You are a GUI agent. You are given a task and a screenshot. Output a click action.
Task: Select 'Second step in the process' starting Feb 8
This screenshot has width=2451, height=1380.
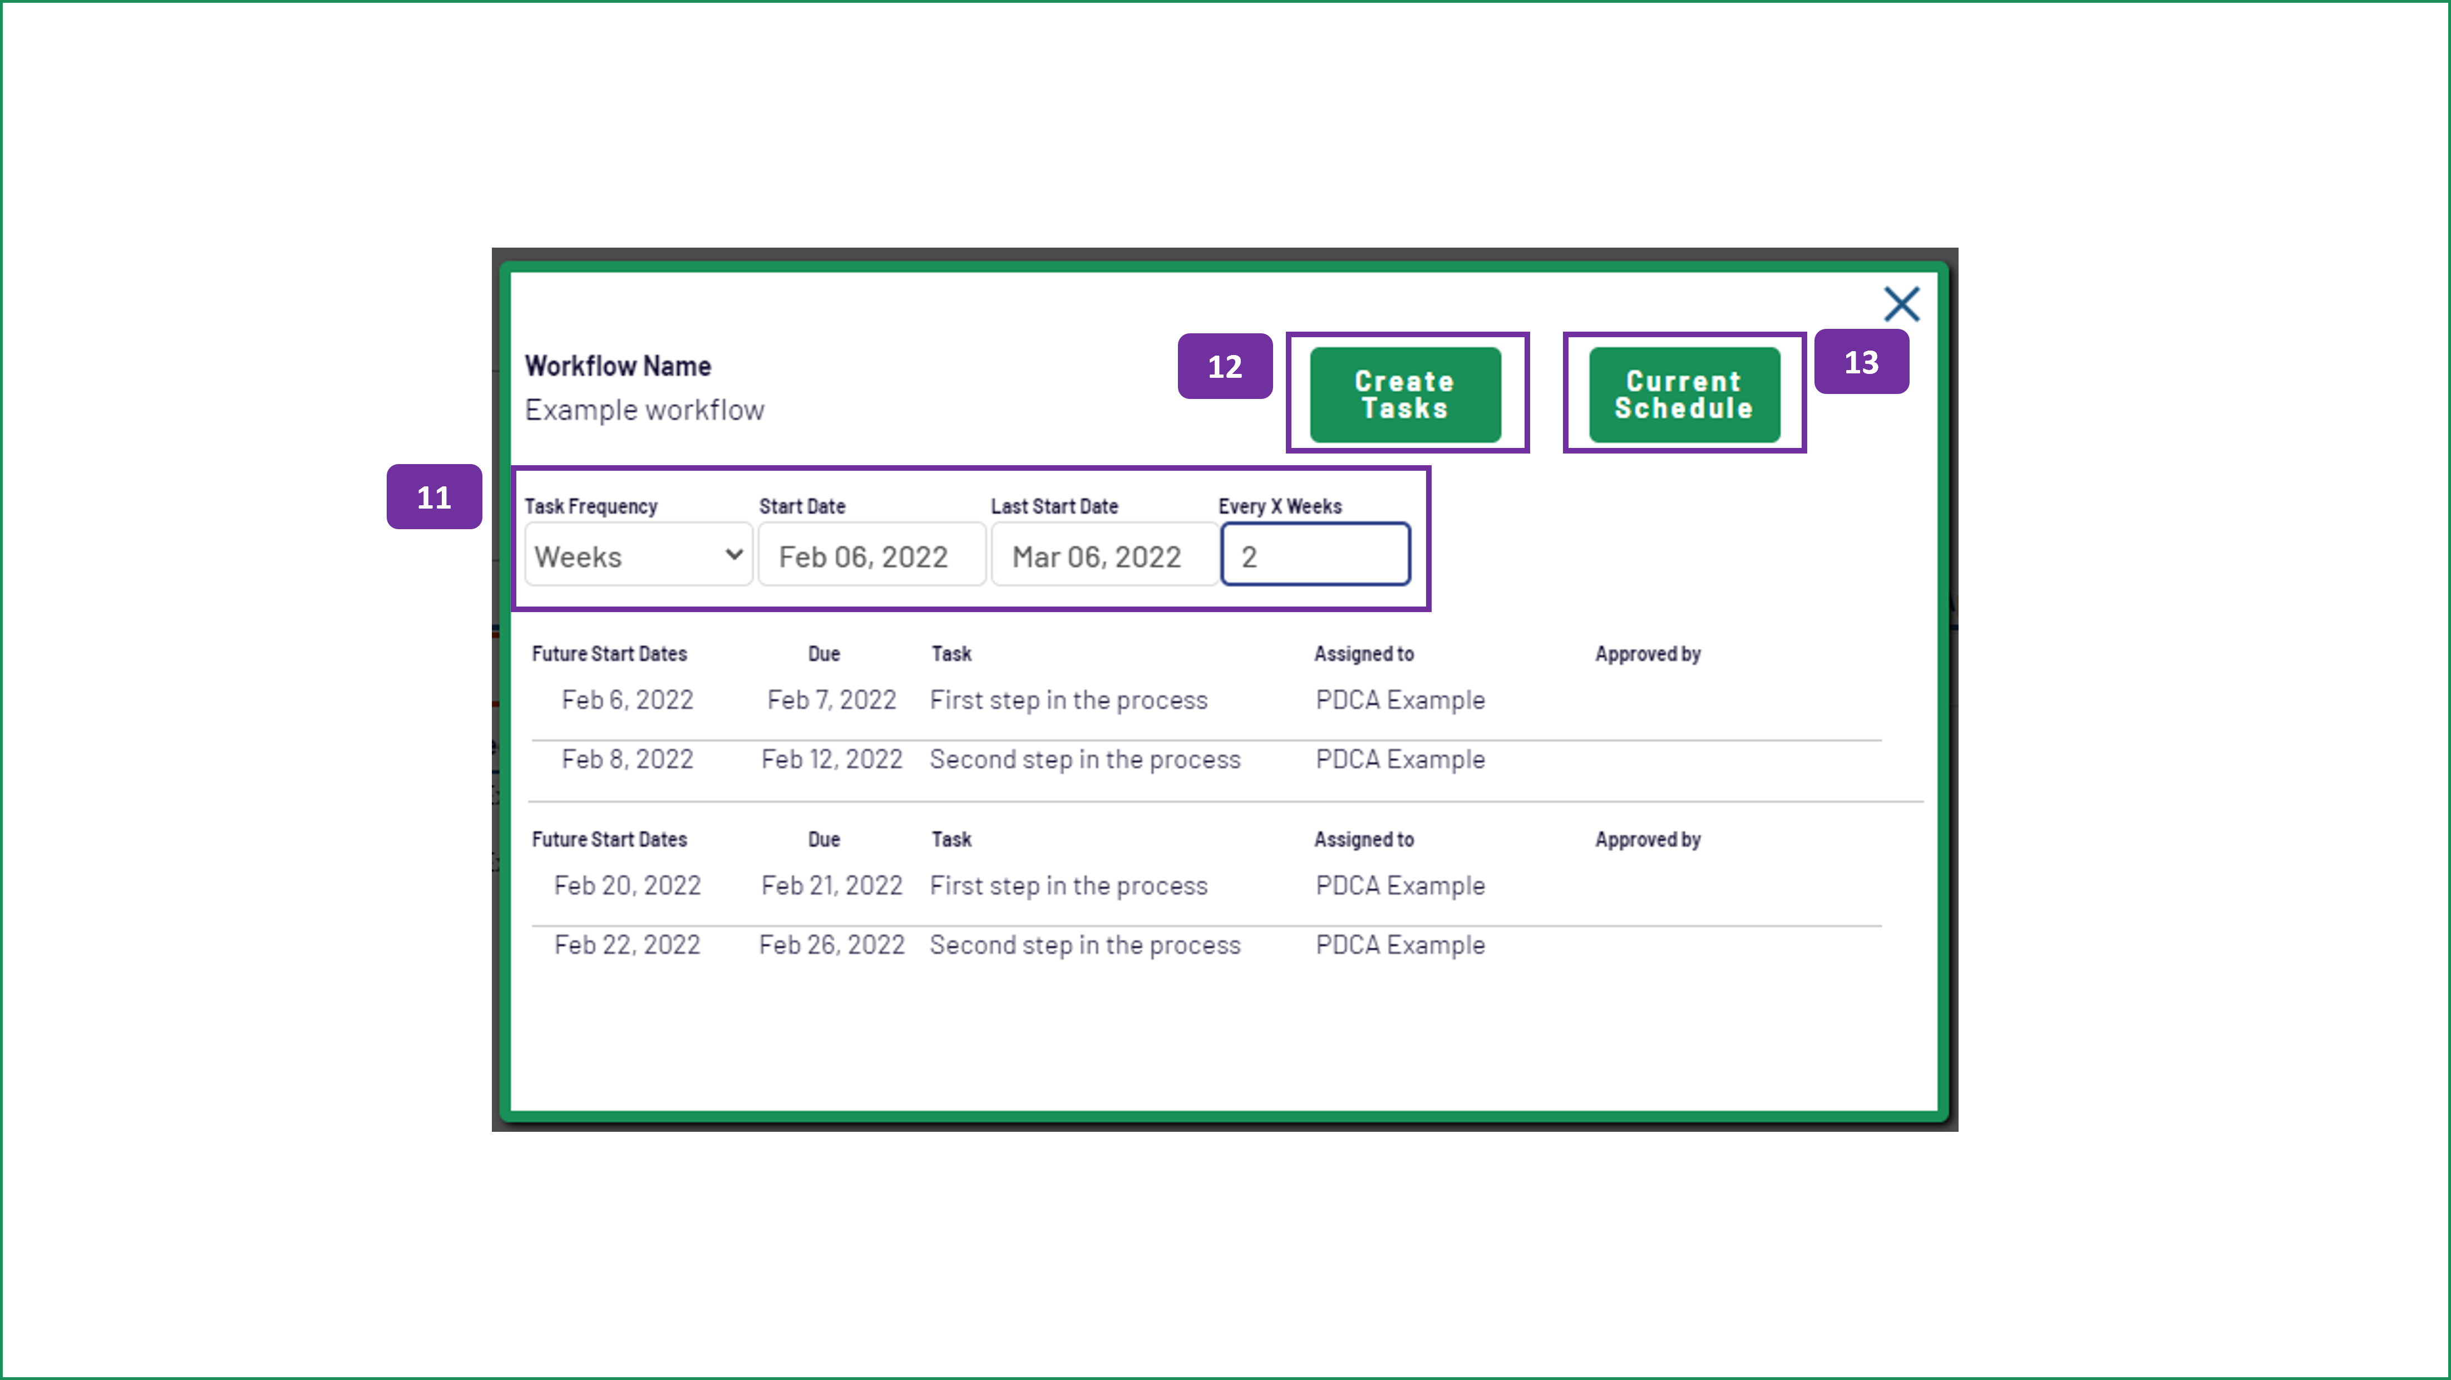[1084, 760]
